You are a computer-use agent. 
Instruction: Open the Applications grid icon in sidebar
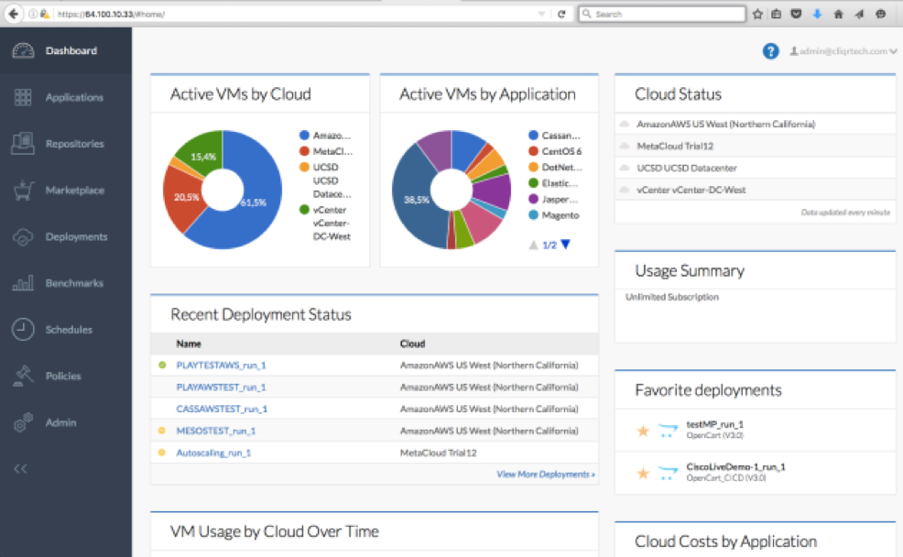click(23, 97)
